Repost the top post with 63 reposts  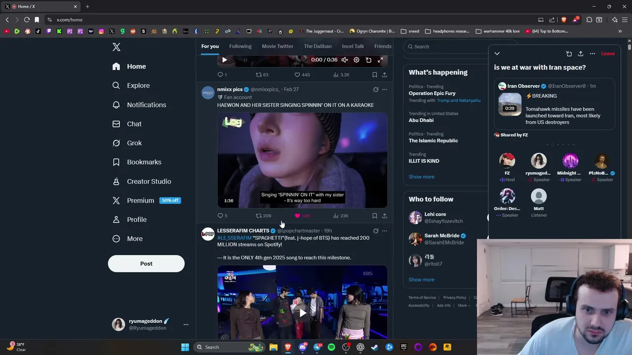pyautogui.click(x=262, y=75)
